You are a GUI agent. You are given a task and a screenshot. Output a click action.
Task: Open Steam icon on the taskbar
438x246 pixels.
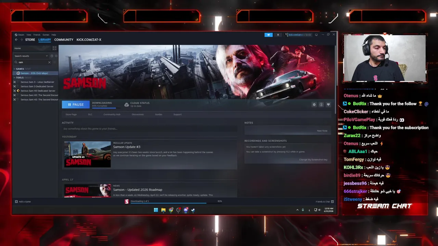(x=193, y=210)
